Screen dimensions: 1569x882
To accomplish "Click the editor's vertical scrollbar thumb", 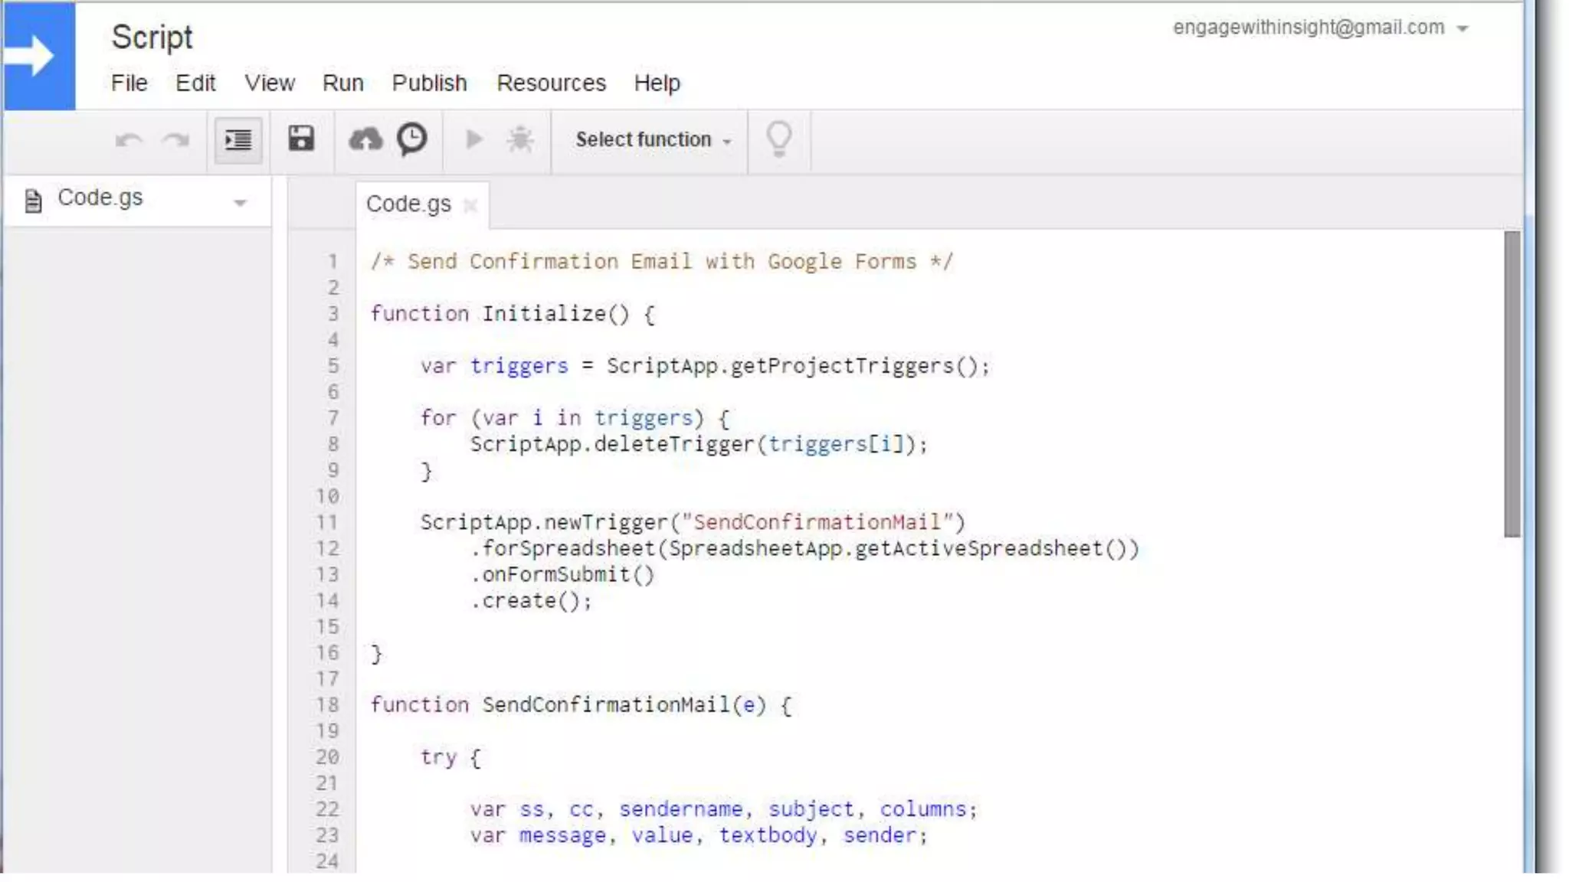I will click(x=1512, y=383).
